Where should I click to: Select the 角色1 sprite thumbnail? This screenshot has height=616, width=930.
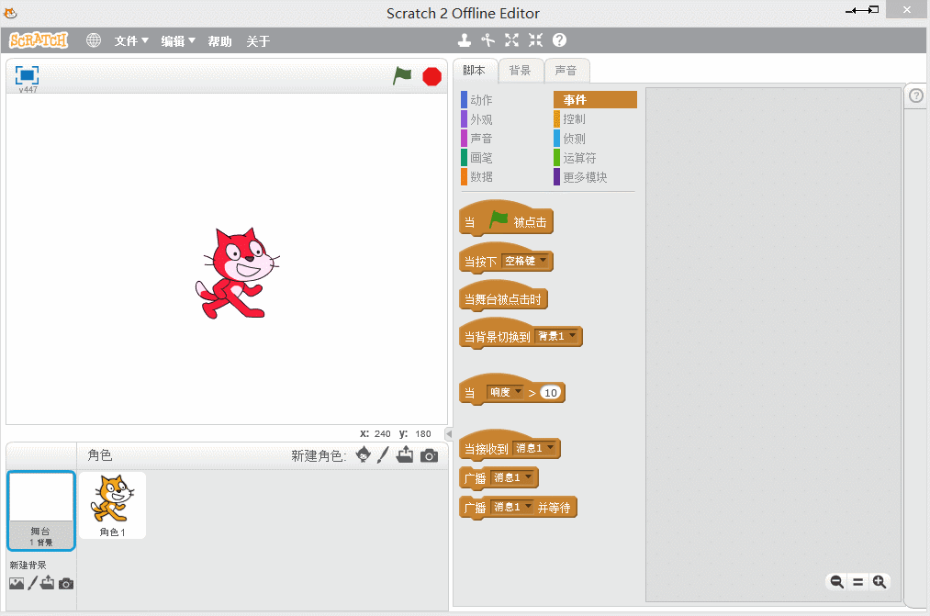tap(113, 505)
